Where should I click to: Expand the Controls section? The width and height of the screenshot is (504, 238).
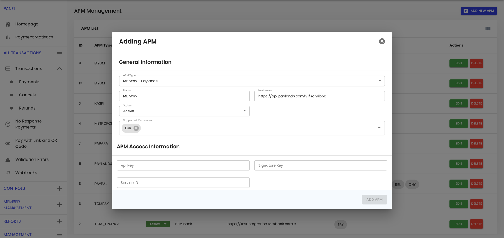pyautogui.click(x=60, y=188)
